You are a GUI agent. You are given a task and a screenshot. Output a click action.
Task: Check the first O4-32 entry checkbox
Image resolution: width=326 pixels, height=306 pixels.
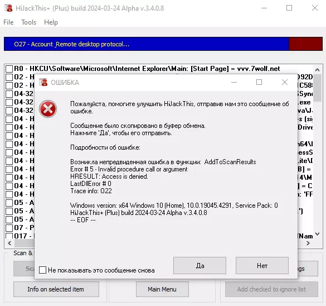tap(9, 94)
